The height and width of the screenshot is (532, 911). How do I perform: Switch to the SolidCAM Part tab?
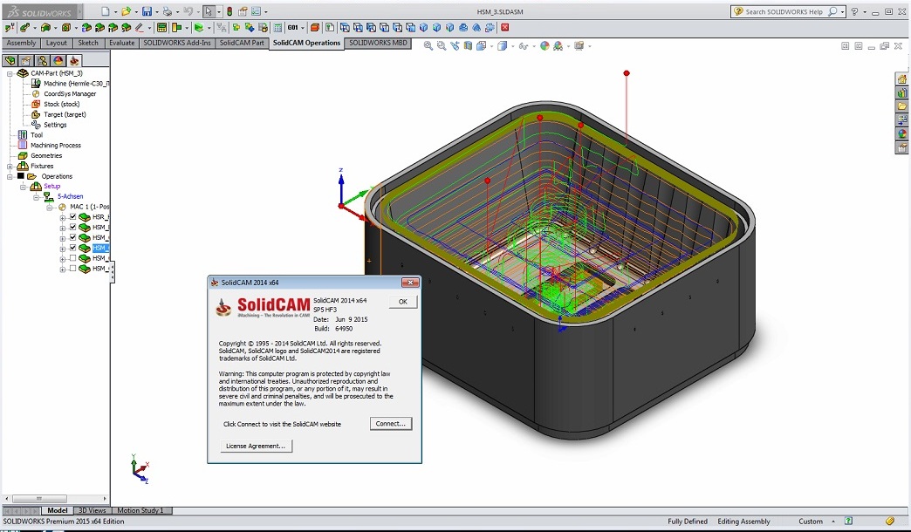242,43
